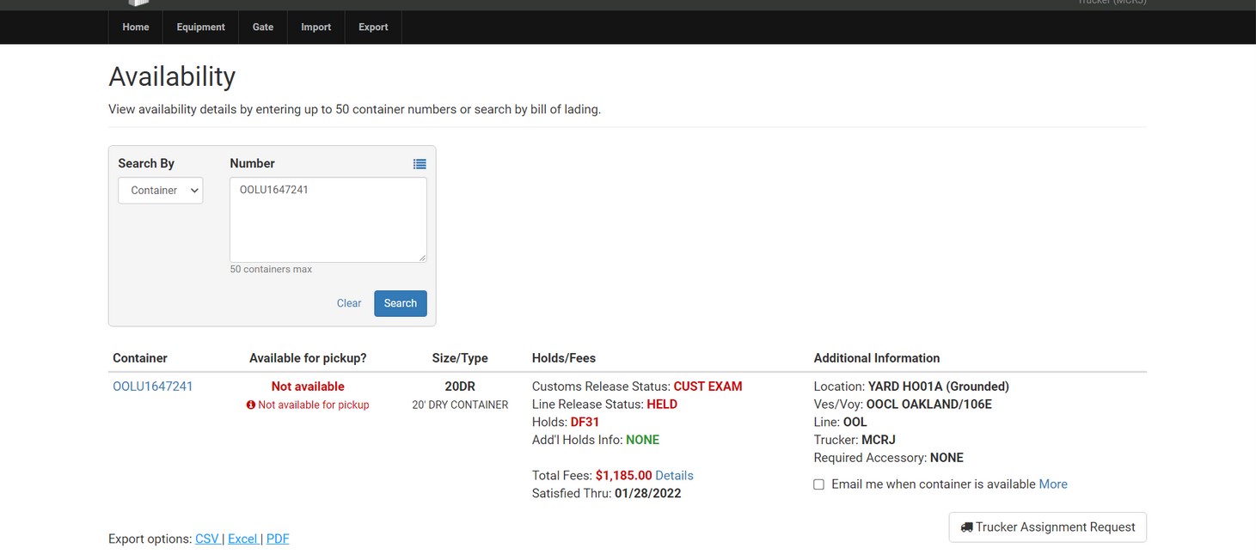The height and width of the screenshot is (554, 1256).
Task: Click the list icon beside Number label
Action: click(420, 164)
